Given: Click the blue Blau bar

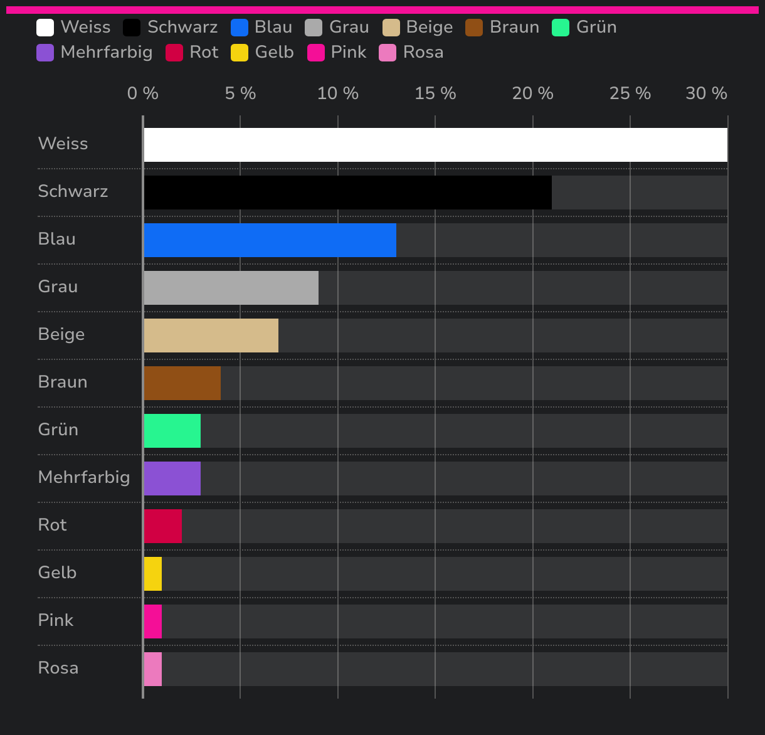Looking at the screenshot, I should coord(270,240).
